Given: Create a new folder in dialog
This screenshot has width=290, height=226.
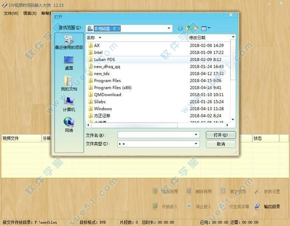Looking at the screenshot, I should 196,28.
